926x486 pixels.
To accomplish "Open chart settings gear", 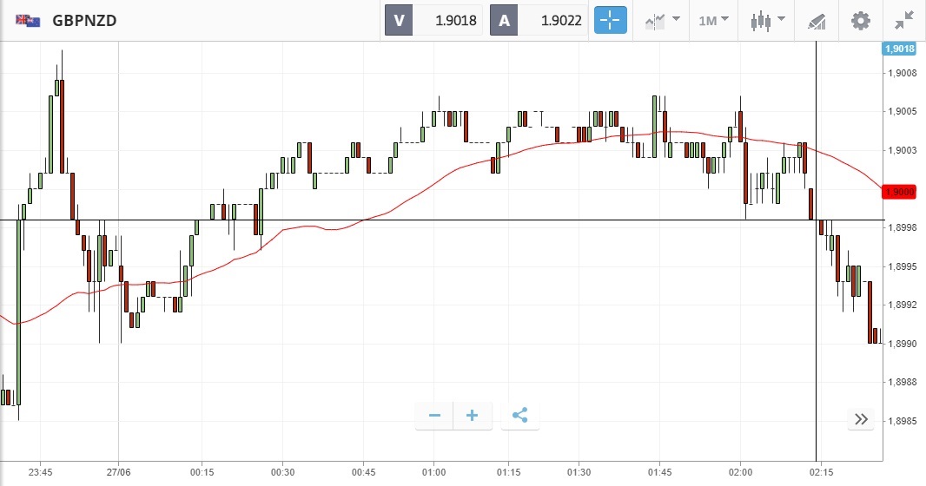I will [x=860, y=20].
